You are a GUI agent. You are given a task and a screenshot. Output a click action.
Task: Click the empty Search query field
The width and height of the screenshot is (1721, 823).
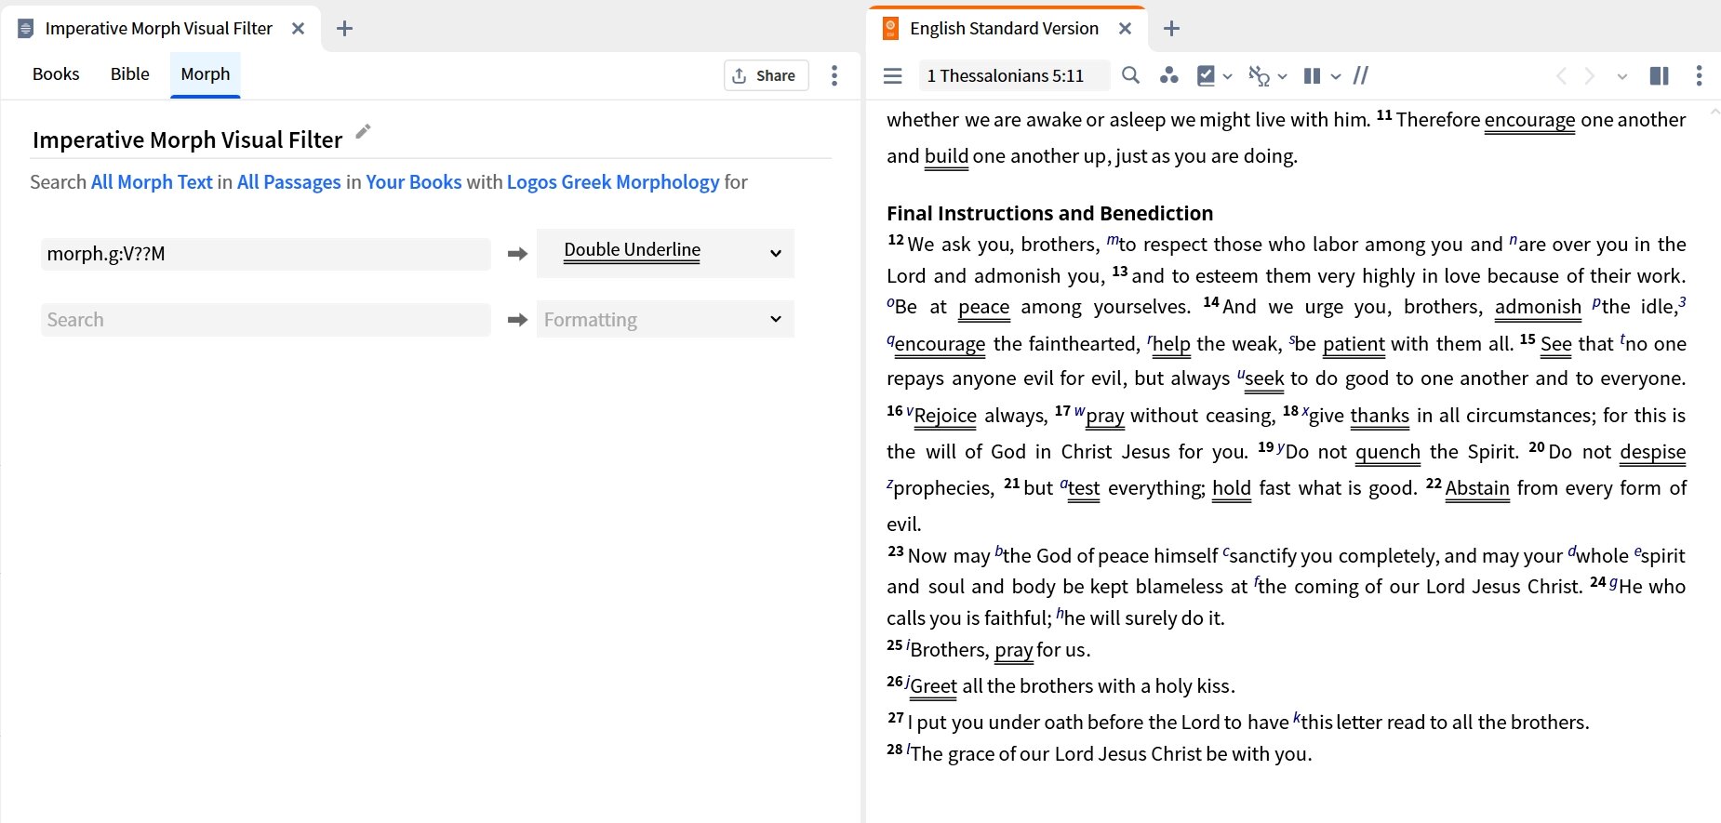coord(265,320)
